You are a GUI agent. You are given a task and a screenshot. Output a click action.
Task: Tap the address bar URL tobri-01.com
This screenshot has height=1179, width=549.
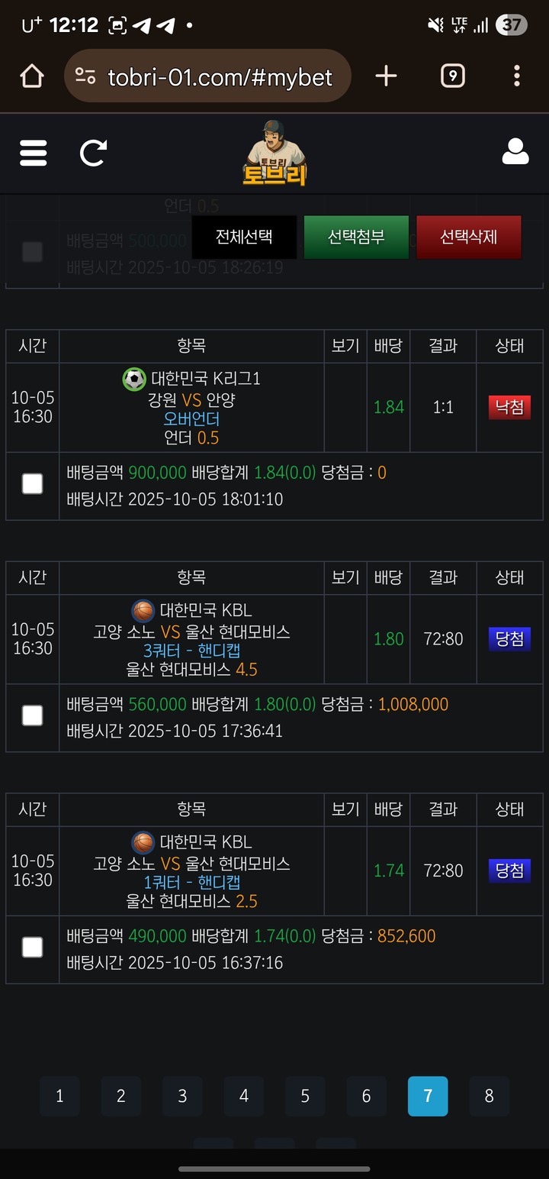(220, 76)
